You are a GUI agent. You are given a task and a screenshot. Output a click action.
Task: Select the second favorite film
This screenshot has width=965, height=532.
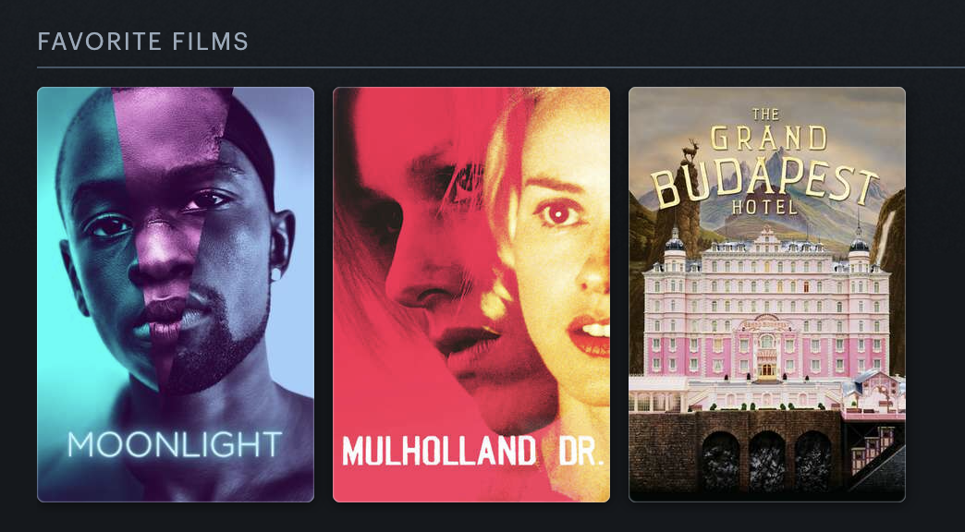coord(471,295)
